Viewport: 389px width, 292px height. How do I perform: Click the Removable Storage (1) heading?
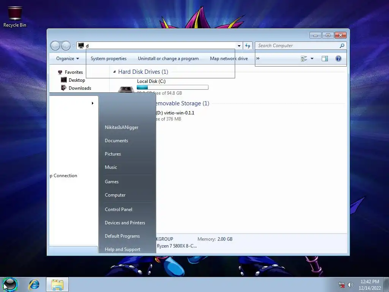[182, 103]
